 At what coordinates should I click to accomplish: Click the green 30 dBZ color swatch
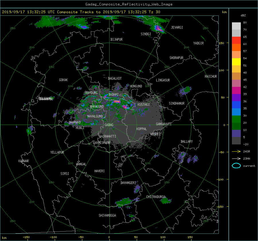click(x=236, y=119)
